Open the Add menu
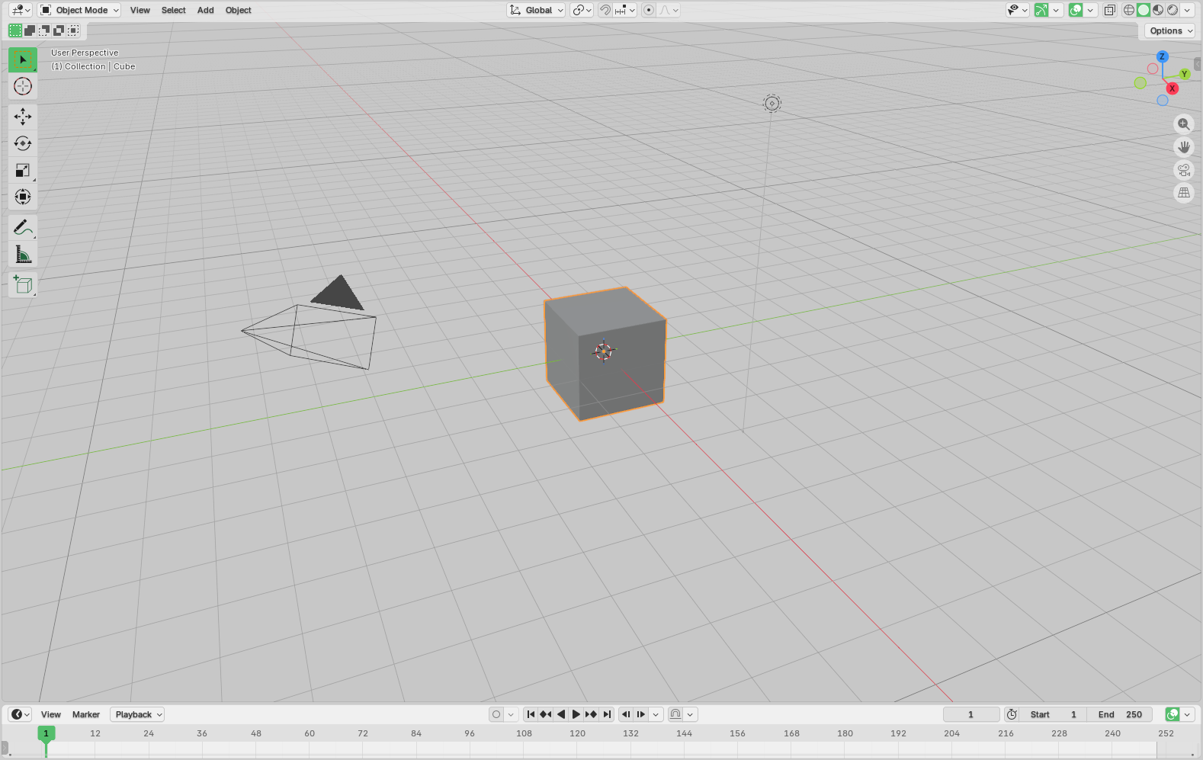Viewport: 1203px width, 760px height. (206, 10)
